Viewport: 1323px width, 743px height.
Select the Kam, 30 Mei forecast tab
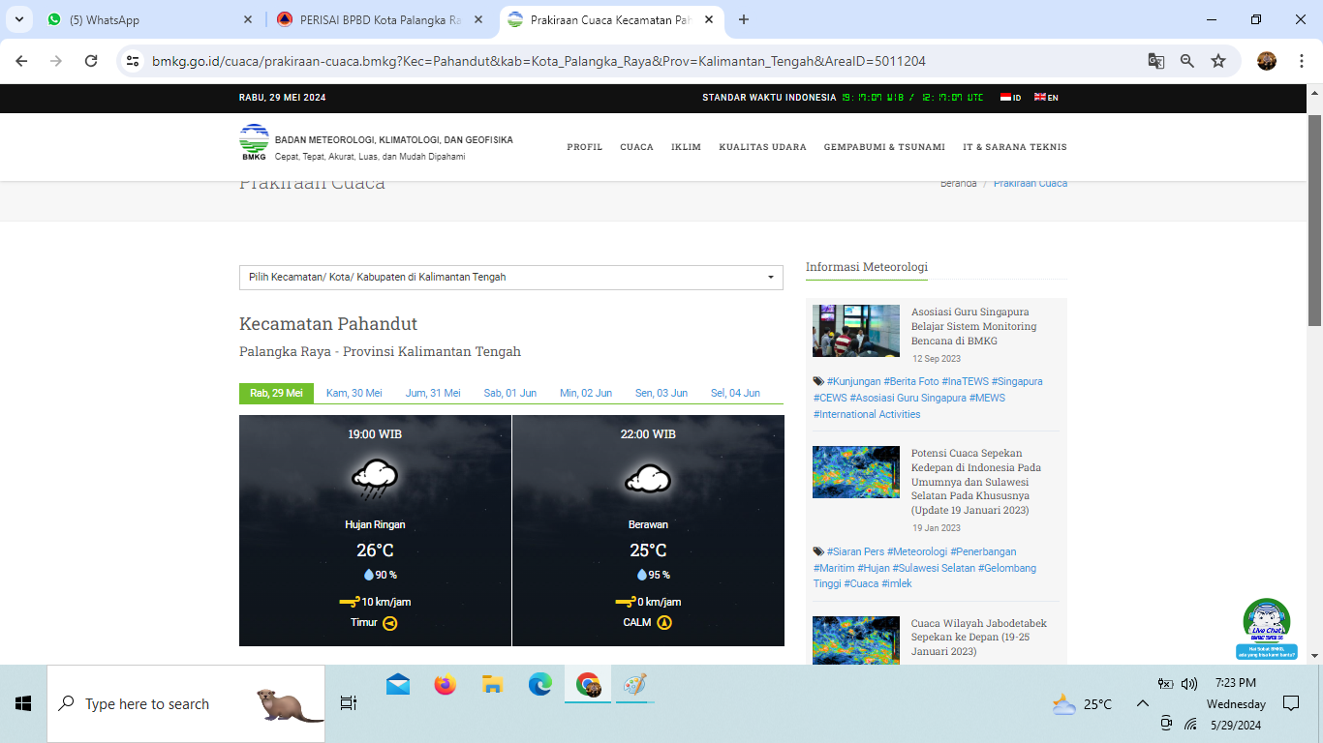(x=354, y=393)
